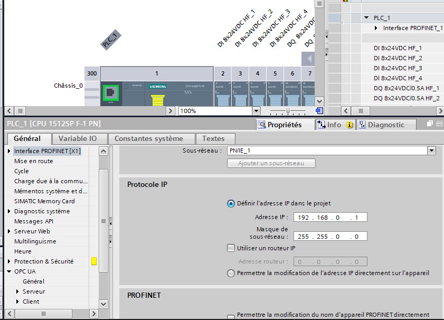Click the yellow info icon beside Info tab
The image size is (444, 320).
[349, 125]
